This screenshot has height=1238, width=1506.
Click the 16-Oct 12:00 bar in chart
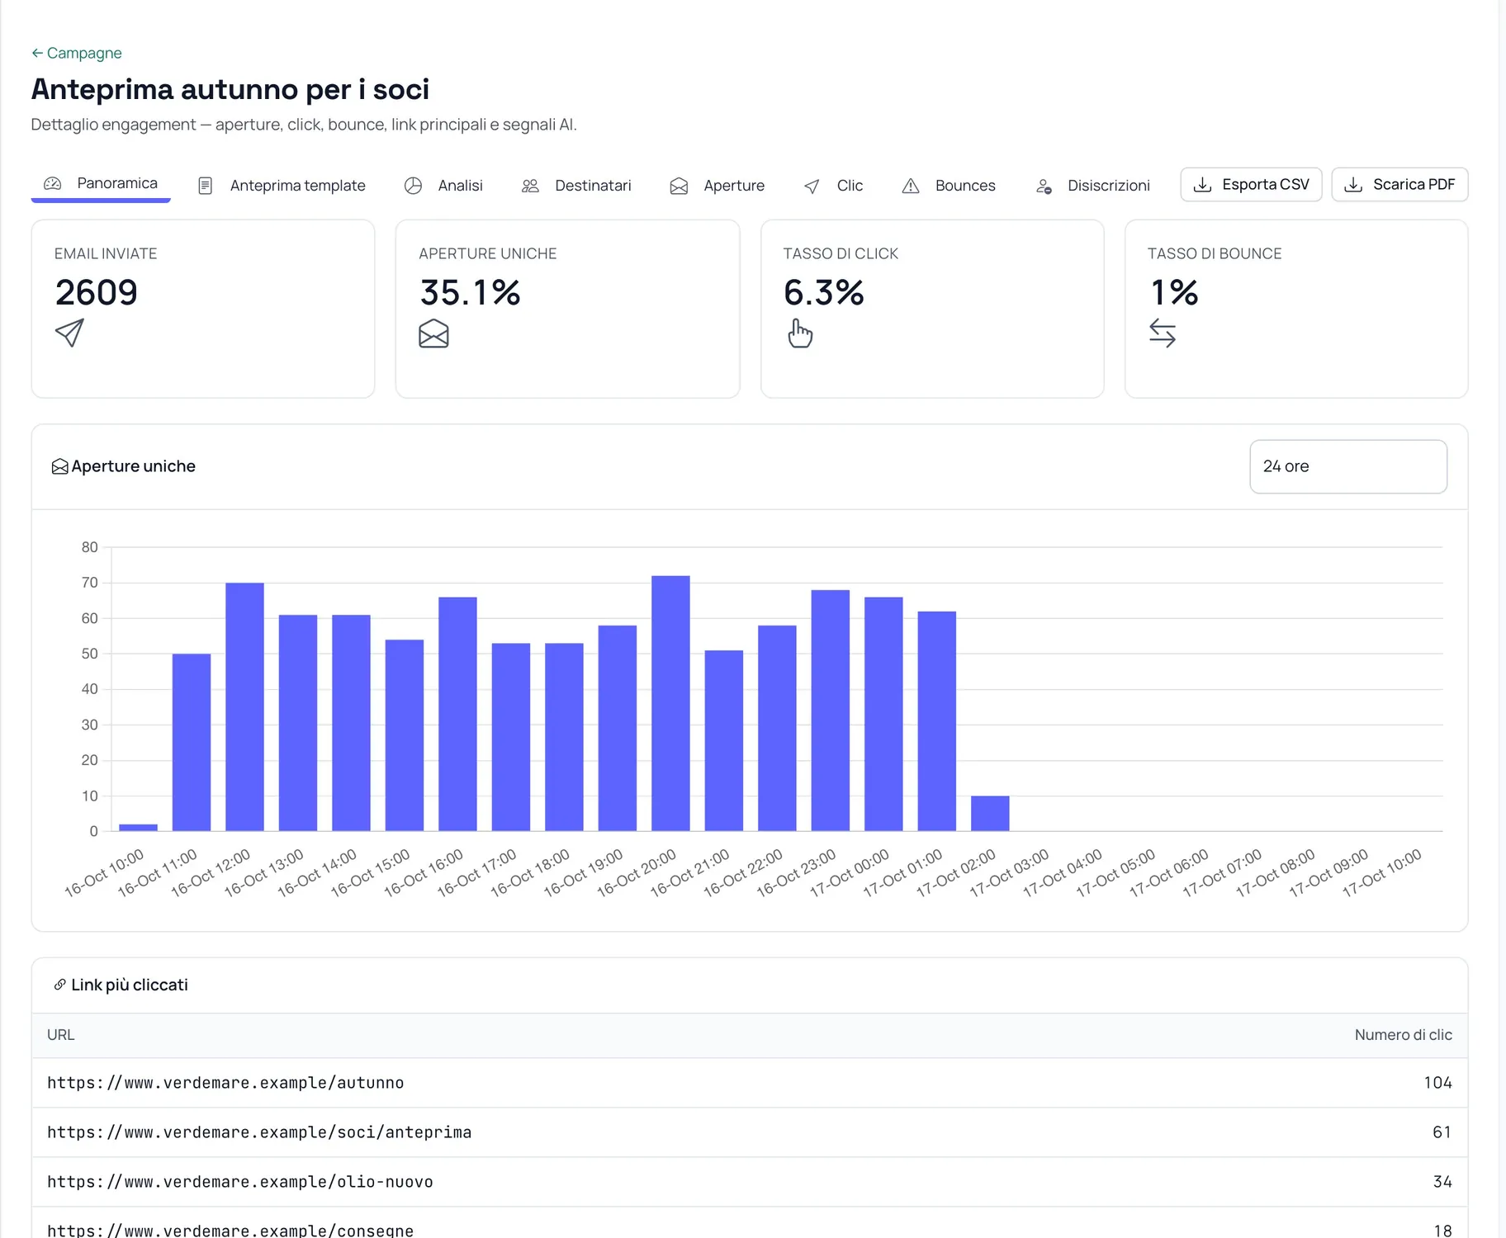244,706
